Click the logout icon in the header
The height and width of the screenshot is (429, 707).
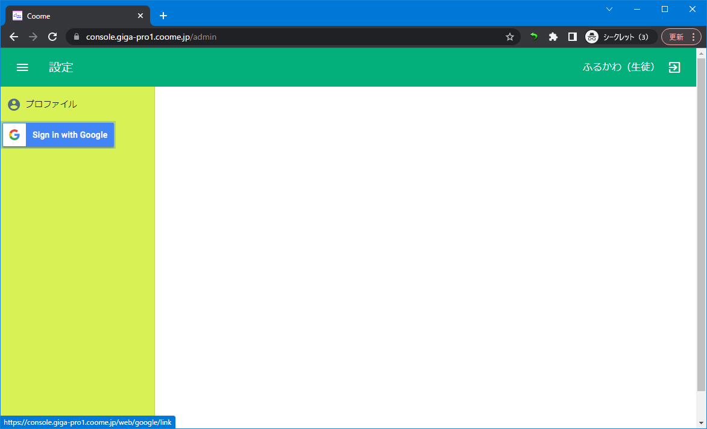point(674,67)
